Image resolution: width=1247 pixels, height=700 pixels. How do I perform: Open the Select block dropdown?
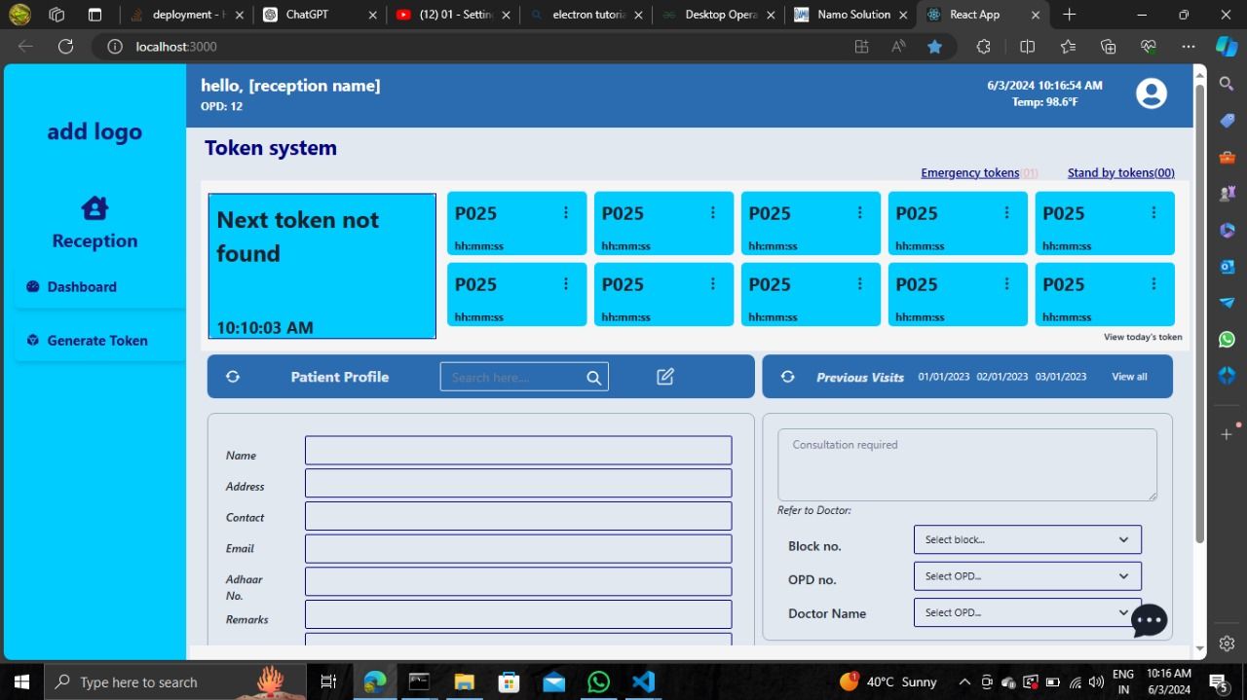1026,538
